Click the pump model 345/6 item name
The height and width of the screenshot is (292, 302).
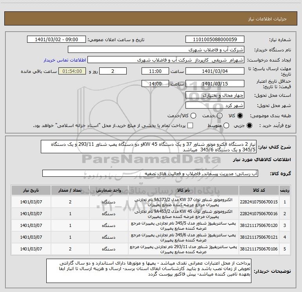pos(184,238)
